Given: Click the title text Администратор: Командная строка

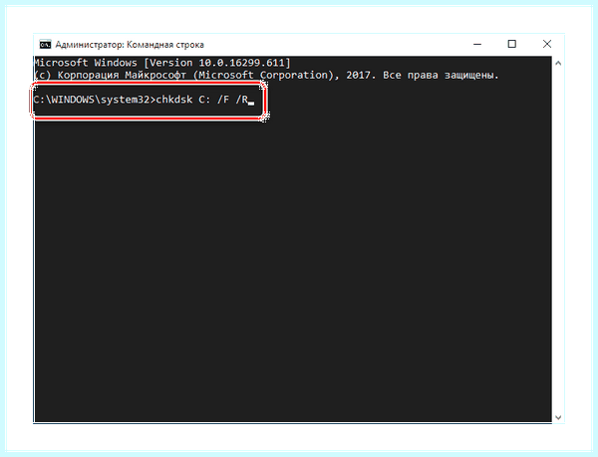Looking at the screenshot, I should [x=130, y=45].
